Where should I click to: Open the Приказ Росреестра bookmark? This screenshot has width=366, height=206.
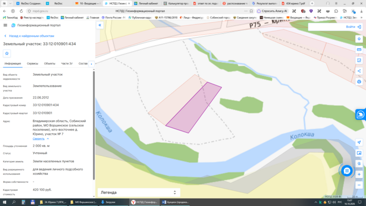(x=325, y=17)
